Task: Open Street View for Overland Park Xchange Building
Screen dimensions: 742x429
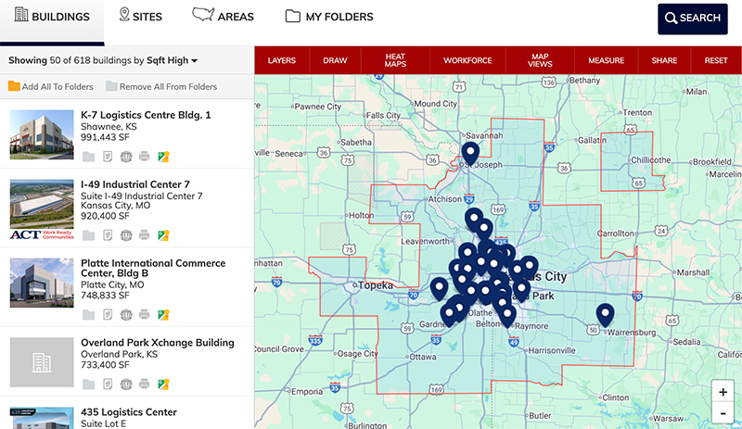Action: coord(163,385)
